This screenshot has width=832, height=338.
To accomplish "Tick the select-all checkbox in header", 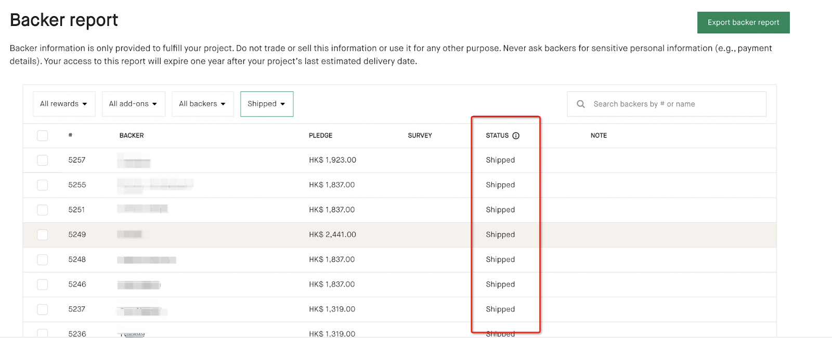I will tap(43, 136).
